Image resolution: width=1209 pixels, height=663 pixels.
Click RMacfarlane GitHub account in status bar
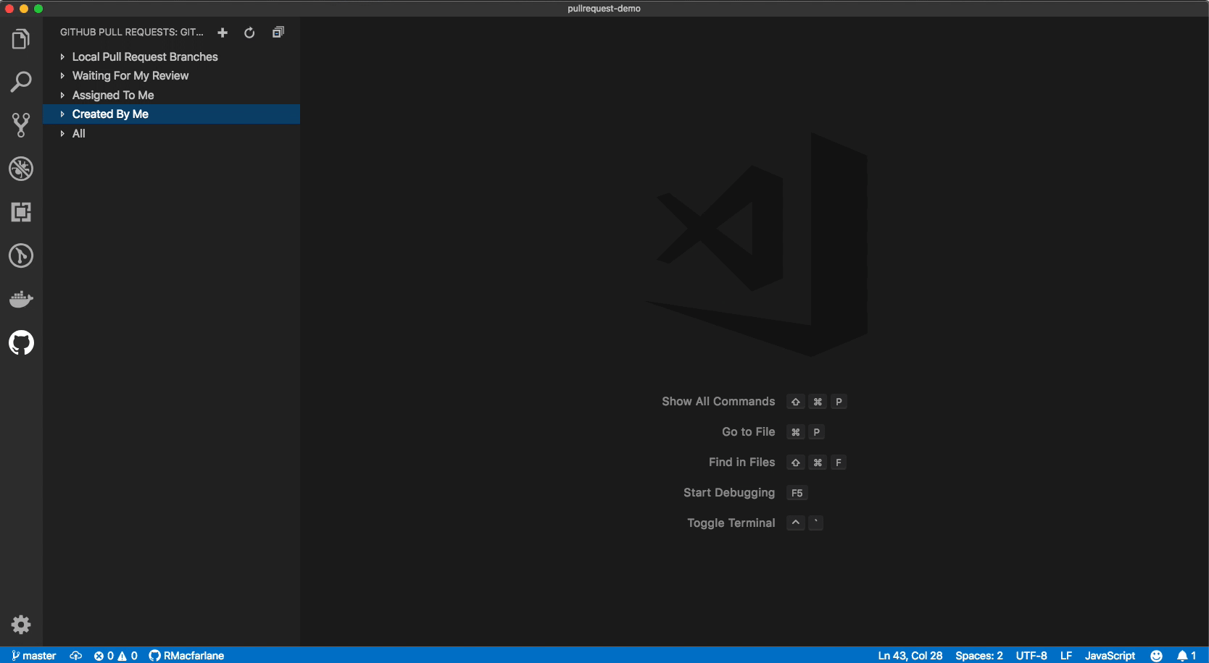(186, 656)
